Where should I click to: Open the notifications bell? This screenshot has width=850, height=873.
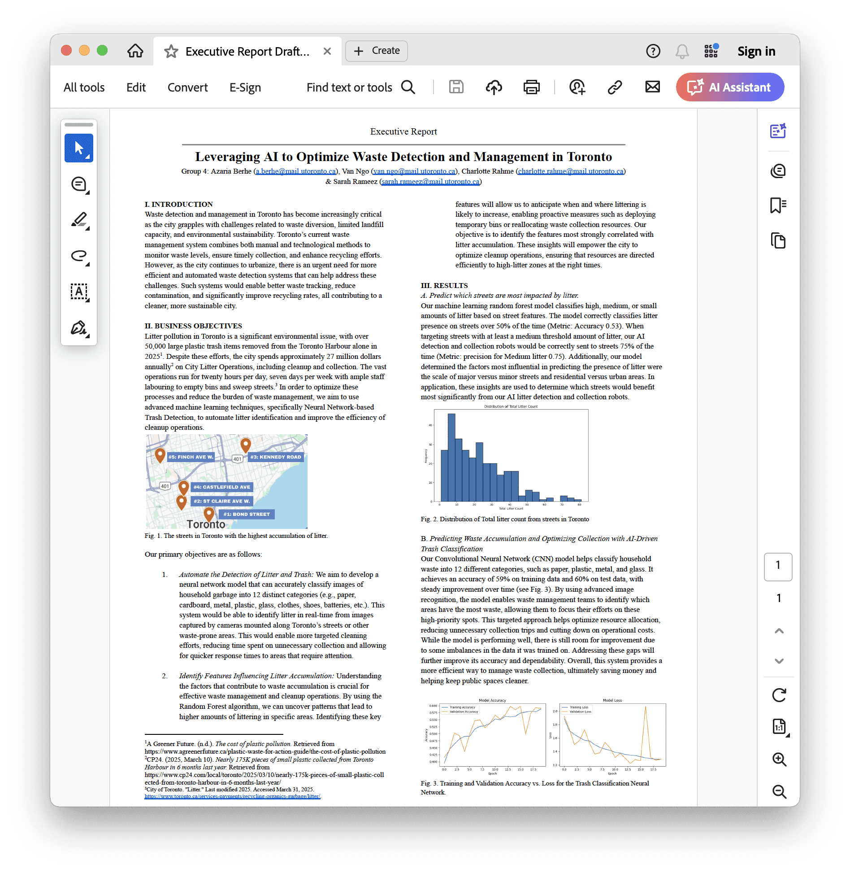pos(682,51)
